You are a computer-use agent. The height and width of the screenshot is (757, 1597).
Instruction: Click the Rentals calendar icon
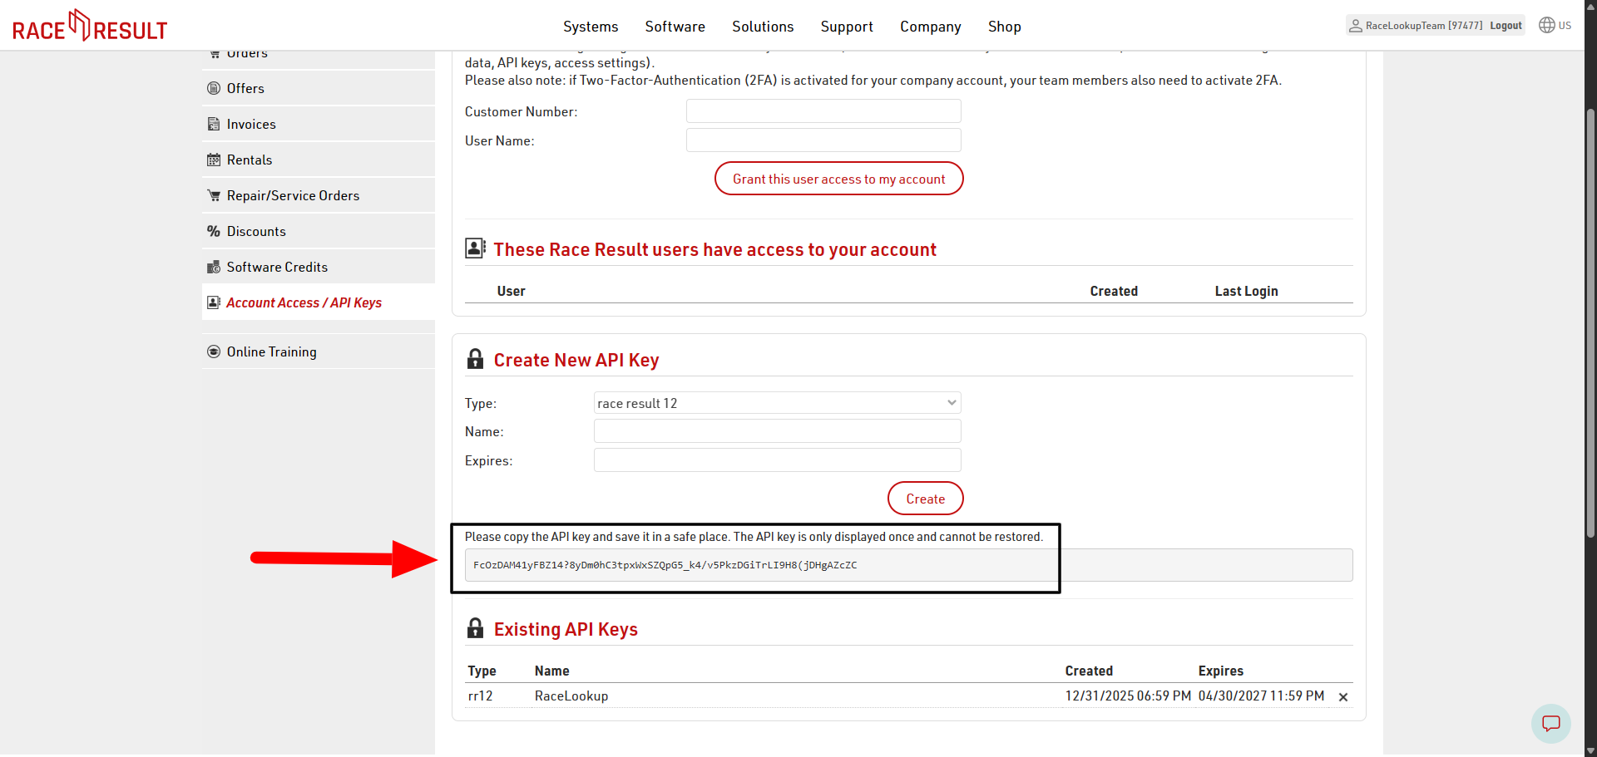coord(214,160)
